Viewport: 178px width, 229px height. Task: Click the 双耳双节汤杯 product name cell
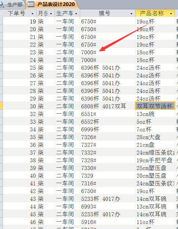tap(155, 106)
